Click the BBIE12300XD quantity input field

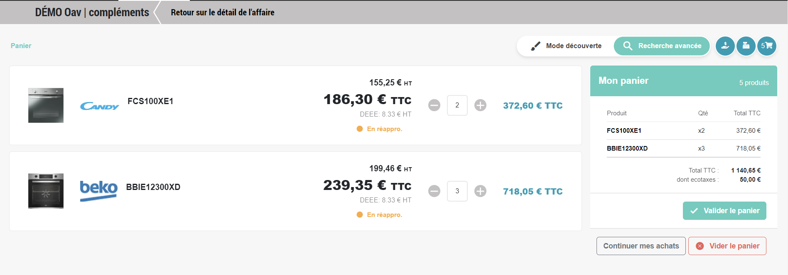457,191
